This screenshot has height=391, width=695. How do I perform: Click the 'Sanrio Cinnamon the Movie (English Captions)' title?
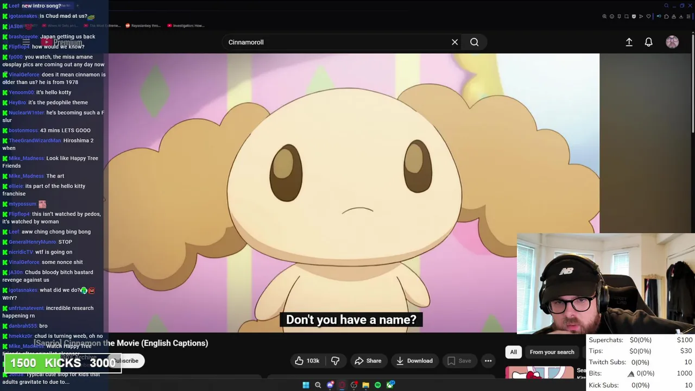121,343
